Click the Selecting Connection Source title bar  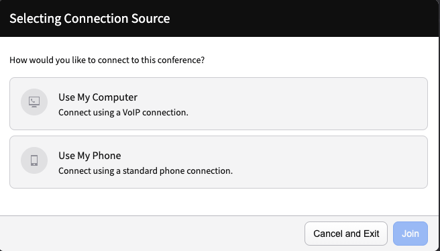220,18
